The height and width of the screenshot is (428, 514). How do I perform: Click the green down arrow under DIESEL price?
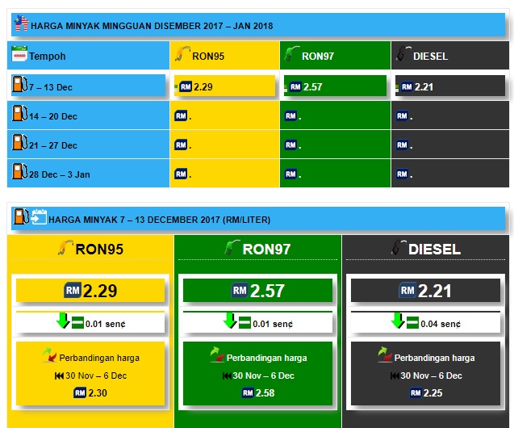pyautogui.click(x=399, y=322)
